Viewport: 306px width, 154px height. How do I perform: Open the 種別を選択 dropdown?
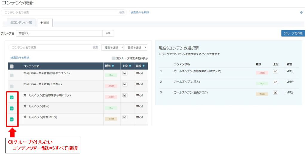[x=113, y=47]
